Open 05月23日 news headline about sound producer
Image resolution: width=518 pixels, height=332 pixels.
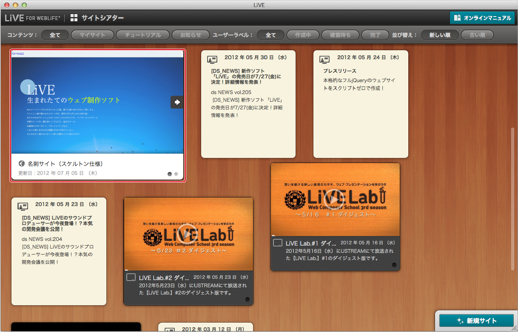[57, 223]
